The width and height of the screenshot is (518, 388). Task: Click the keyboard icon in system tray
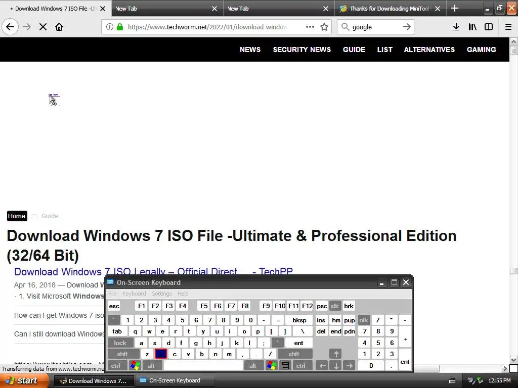[x=452, y=381]
